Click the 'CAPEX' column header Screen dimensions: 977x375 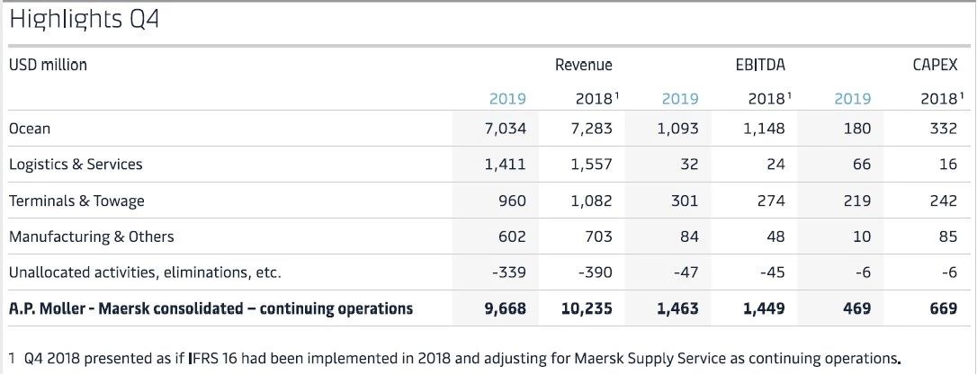coord(936,65)
